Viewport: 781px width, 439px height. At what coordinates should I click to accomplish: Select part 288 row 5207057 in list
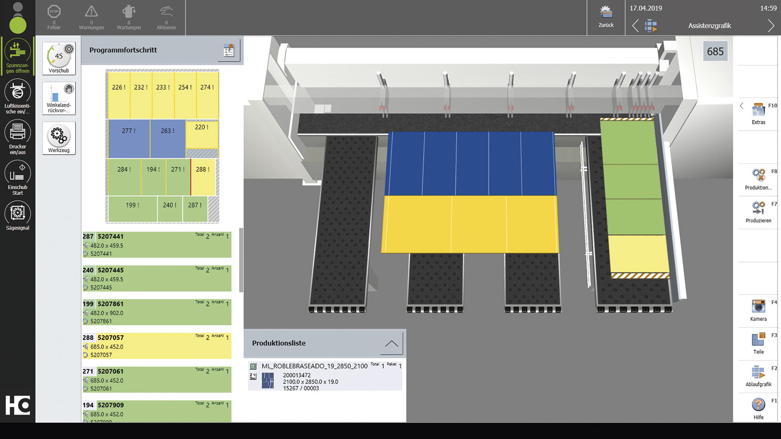click(156, 346)
